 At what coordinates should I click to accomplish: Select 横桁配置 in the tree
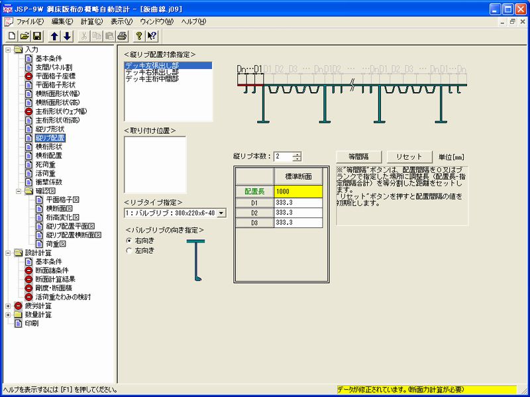pos(48,155)
